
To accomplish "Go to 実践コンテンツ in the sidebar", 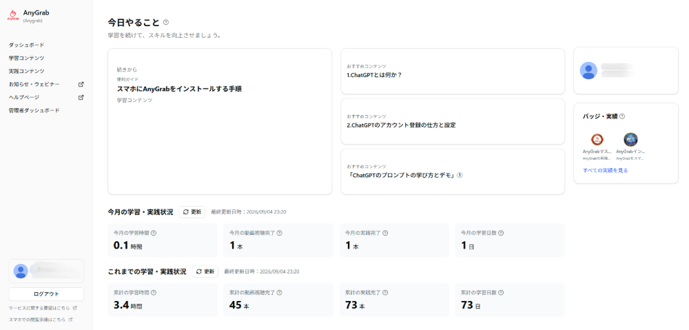I will pos(26,71).
